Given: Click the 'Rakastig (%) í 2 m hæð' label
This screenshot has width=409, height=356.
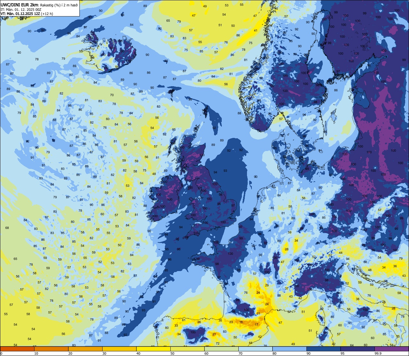Looking at the screenshot, I should coord(59,5).
